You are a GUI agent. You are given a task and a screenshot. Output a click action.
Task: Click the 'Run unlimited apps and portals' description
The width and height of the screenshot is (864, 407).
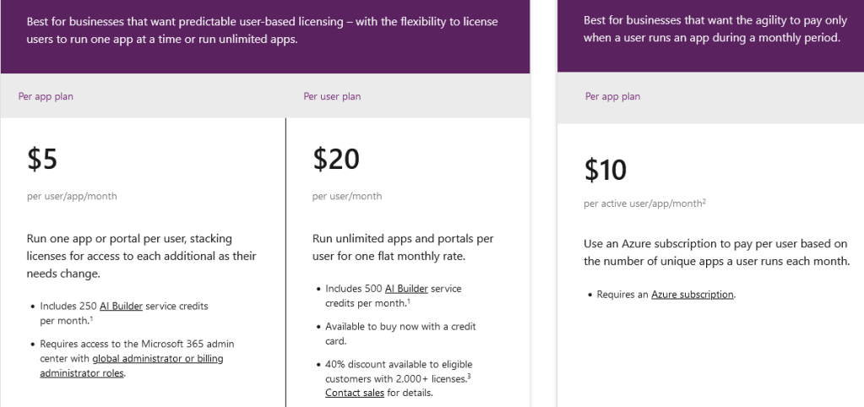403,247
